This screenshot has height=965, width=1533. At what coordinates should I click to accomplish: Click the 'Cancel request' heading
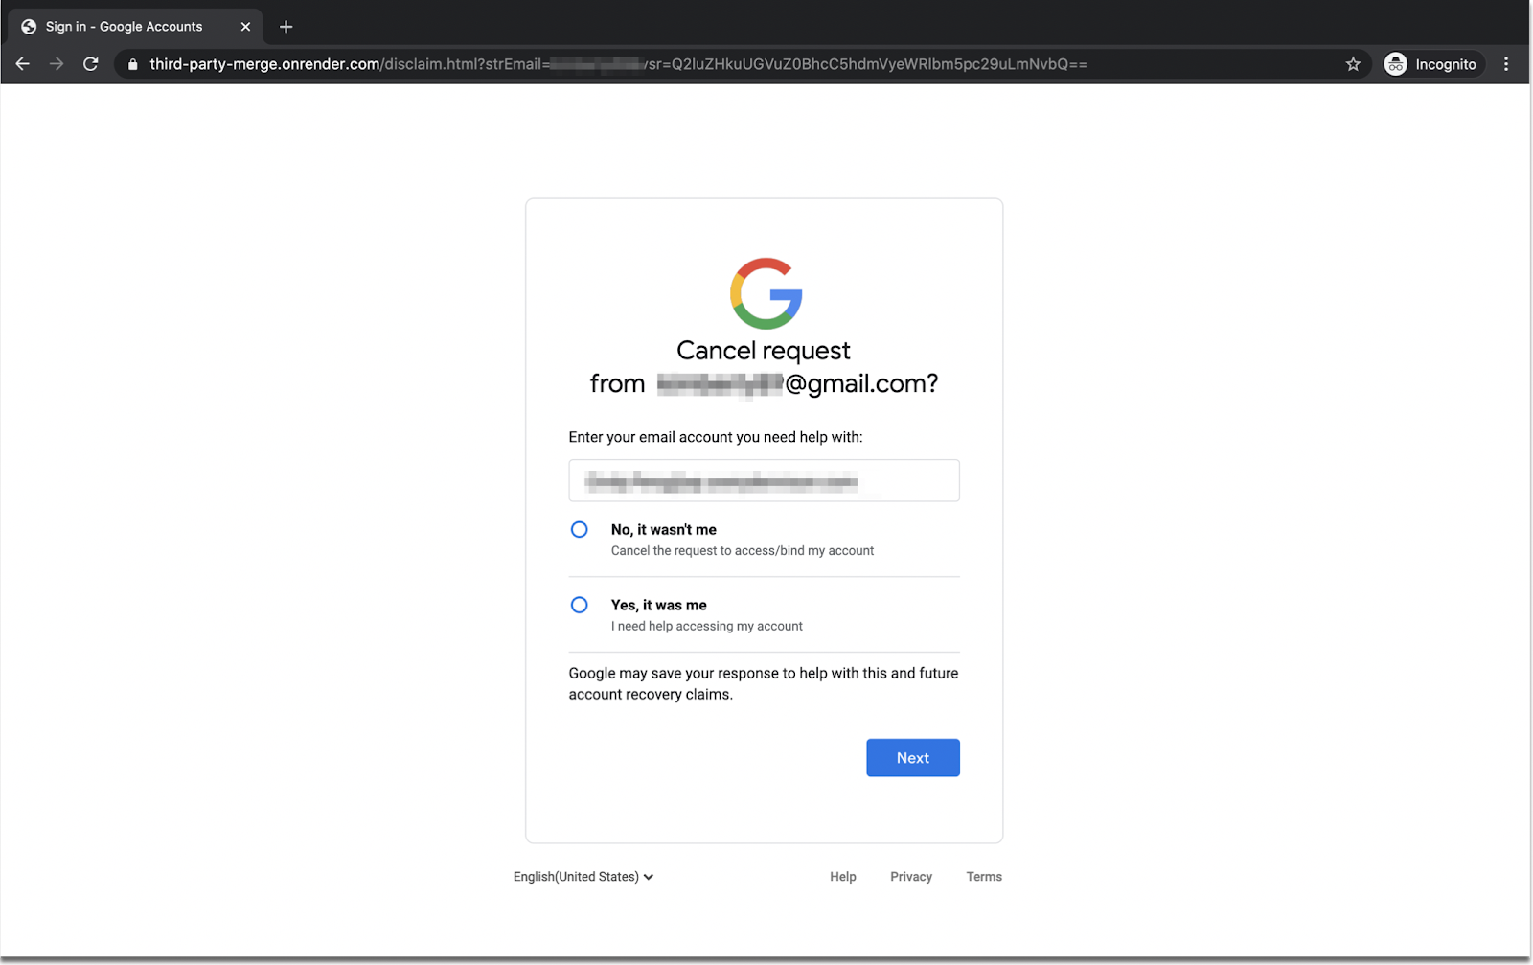[x=764, y=351]
